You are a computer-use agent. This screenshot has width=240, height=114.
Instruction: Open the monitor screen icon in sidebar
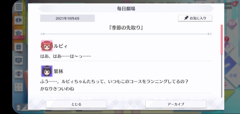click(x=18, y=60)
